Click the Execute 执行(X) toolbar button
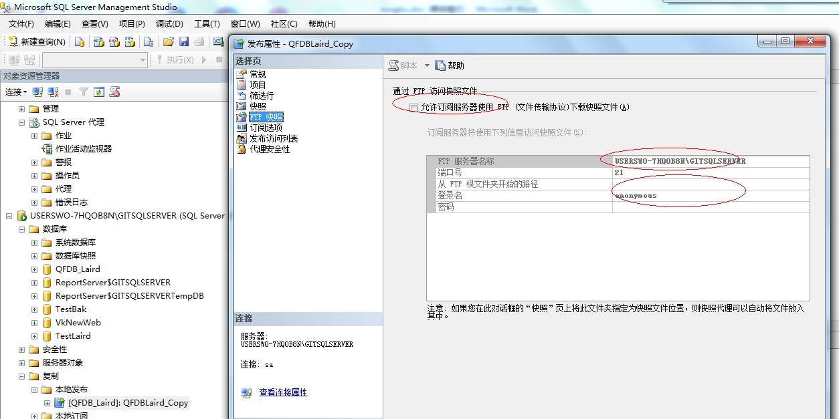Viewport: 839px width, 419px height. pyautogui.click(x=175, y=60)
